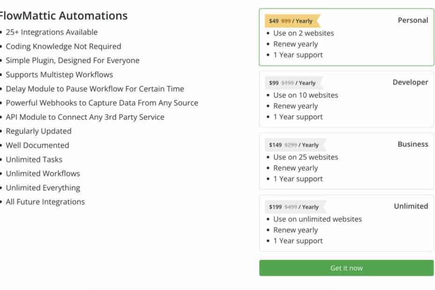This screenshot has width=435, height=290.
Task: Select the Developer plan option
Action: tap(346, 99)
